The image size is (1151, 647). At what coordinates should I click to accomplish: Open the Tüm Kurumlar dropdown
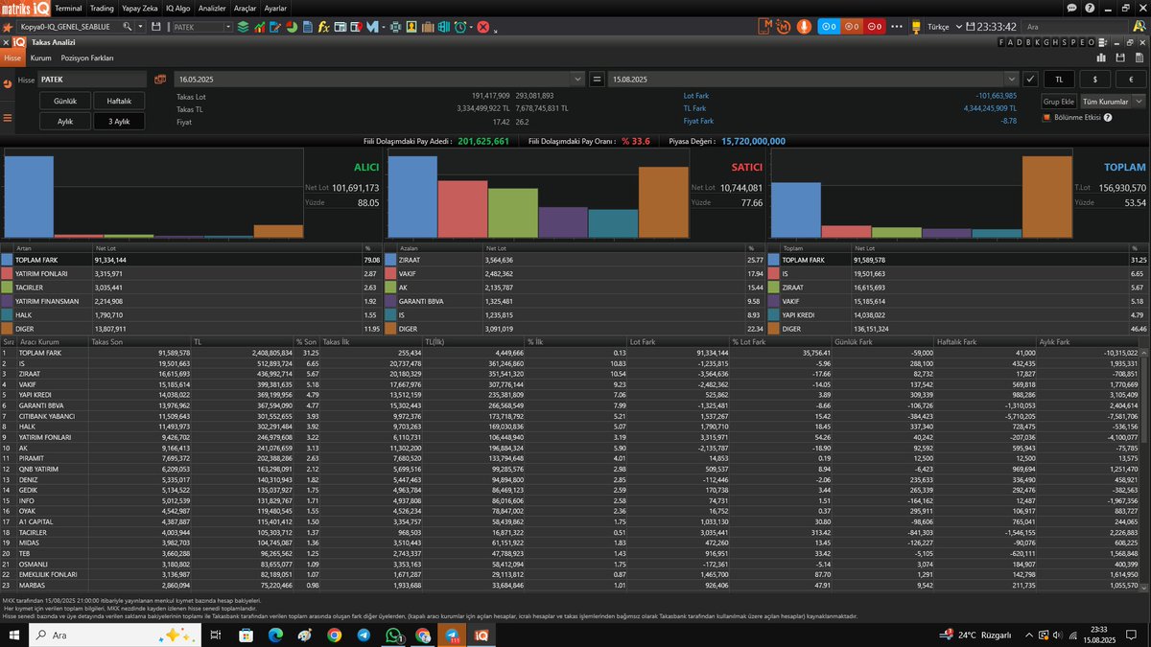point(1114,102)
